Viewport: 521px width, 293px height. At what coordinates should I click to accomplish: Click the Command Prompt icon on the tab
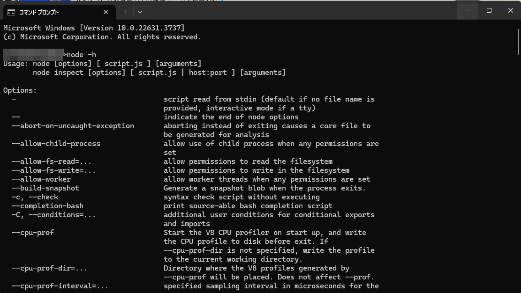(11, 12)
